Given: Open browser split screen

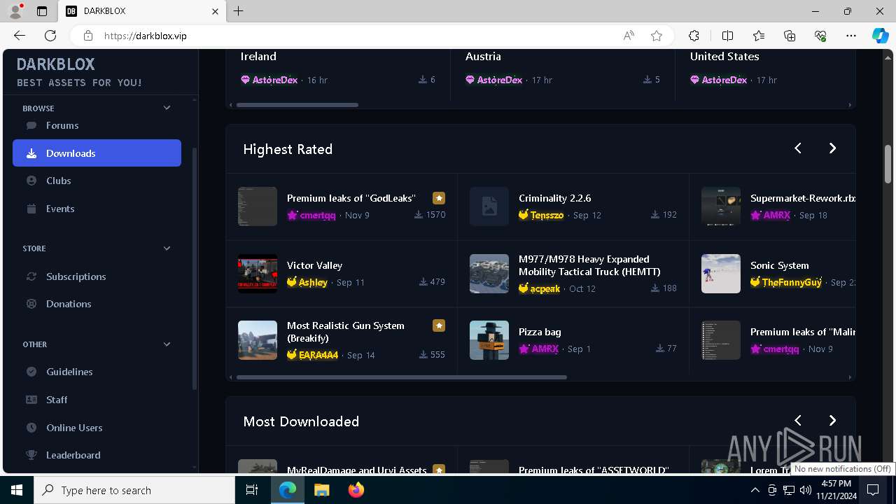Looking at the screenshot, I should click(727, 36).
